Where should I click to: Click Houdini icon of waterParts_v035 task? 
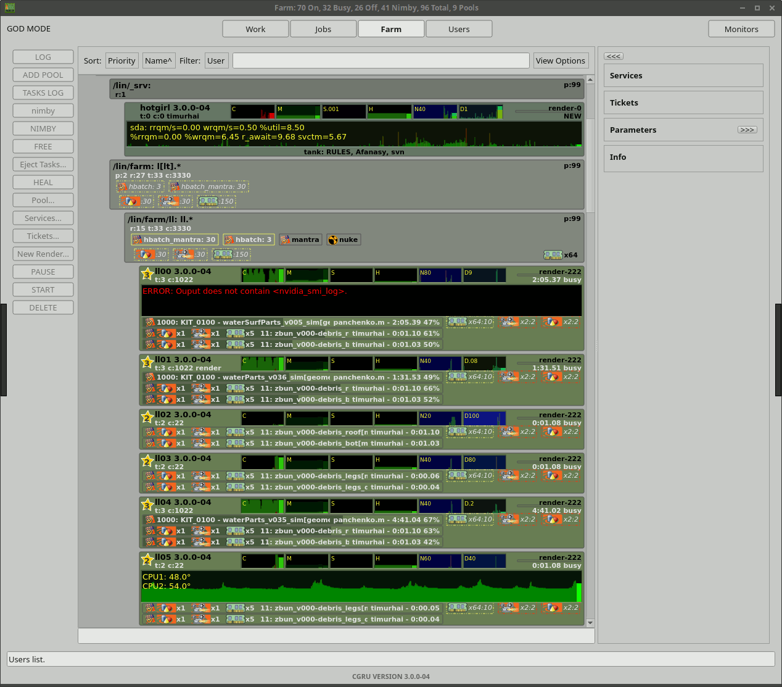tap(150, 520)
